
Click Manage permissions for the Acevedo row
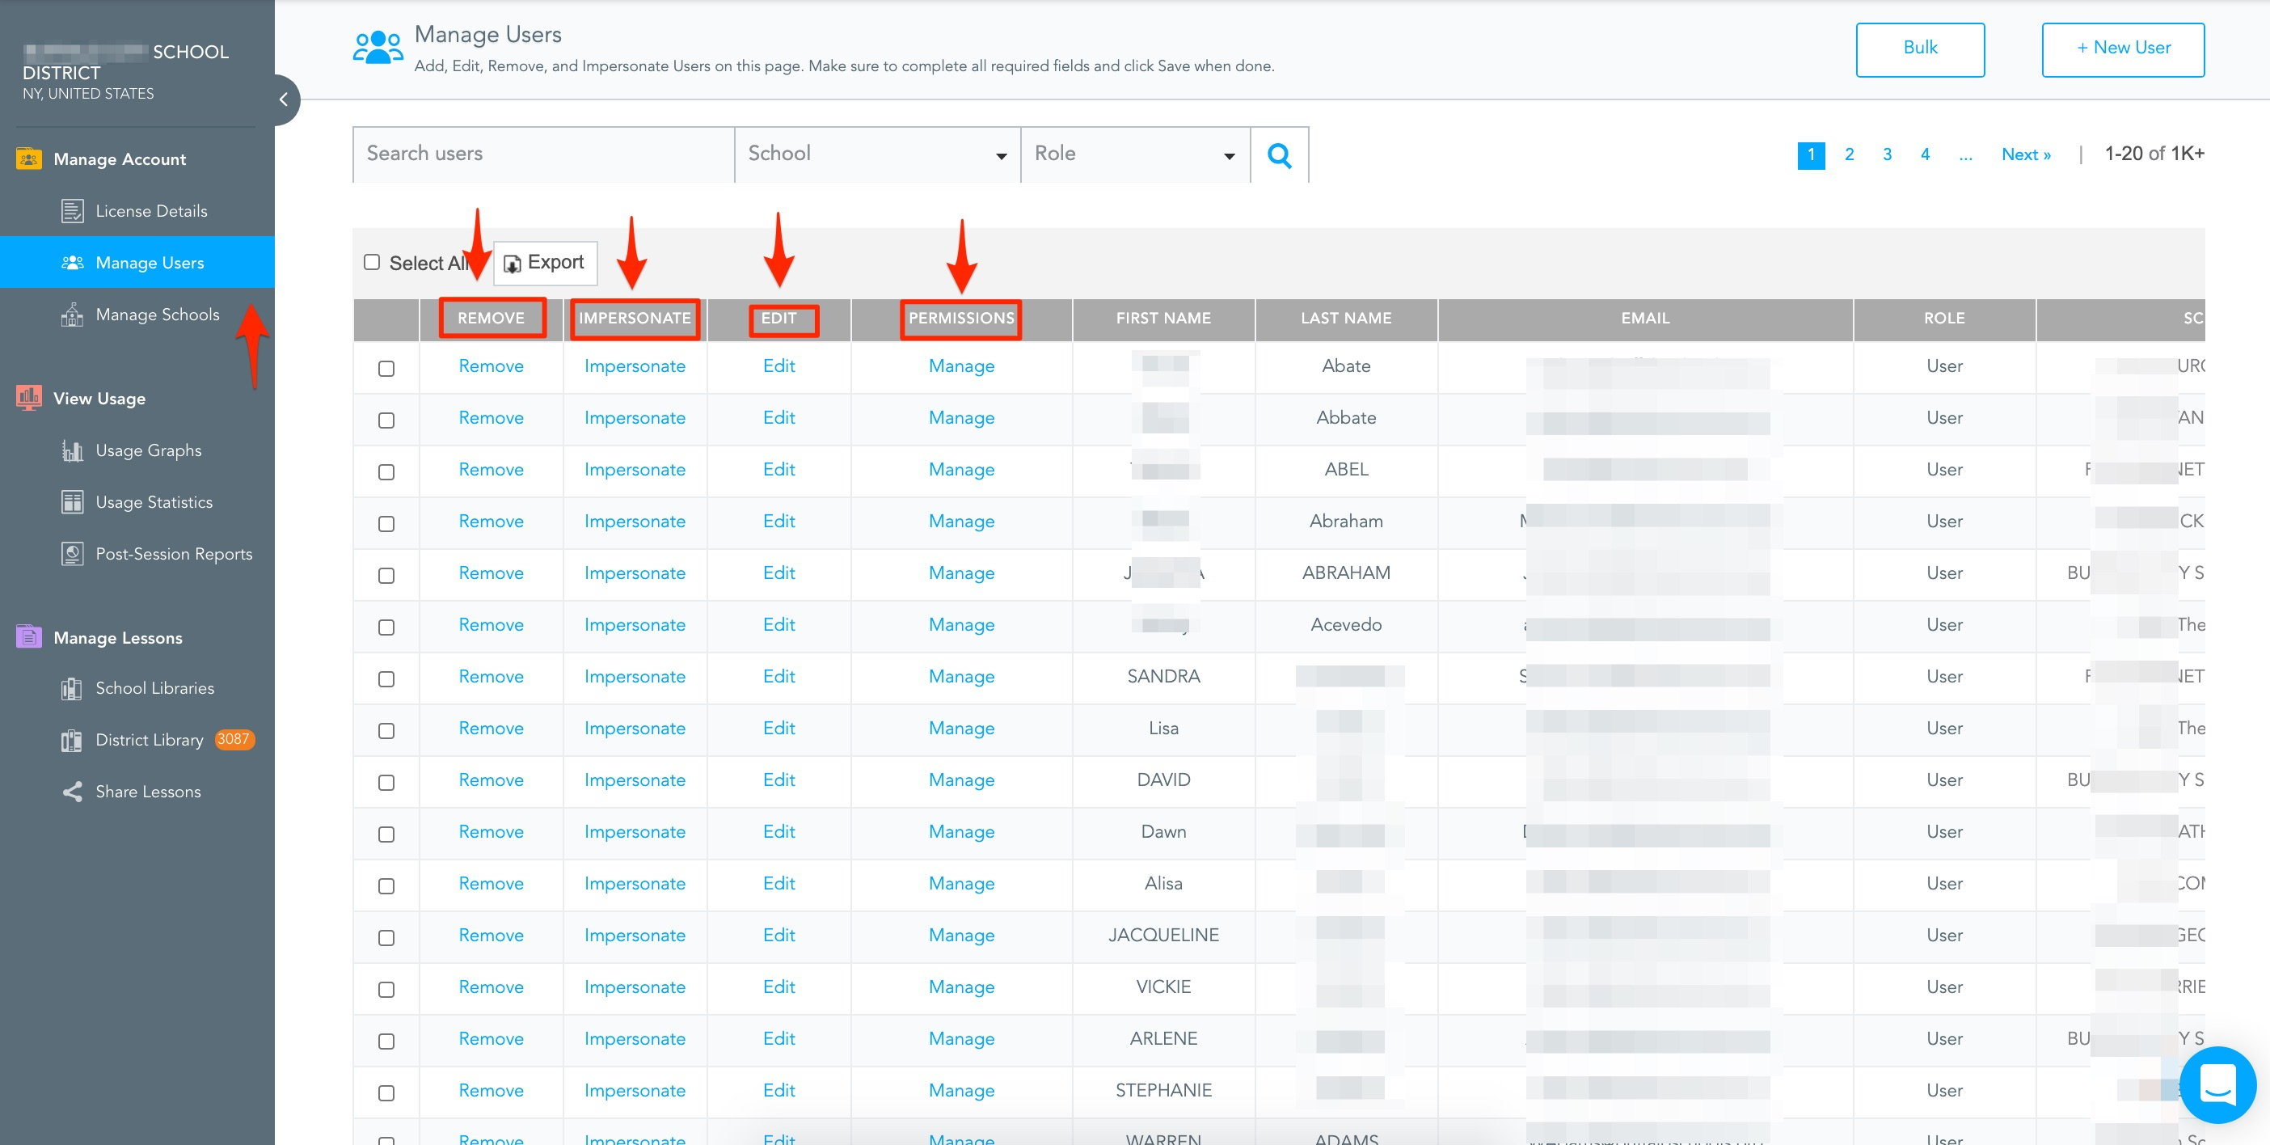pos(961,625)
